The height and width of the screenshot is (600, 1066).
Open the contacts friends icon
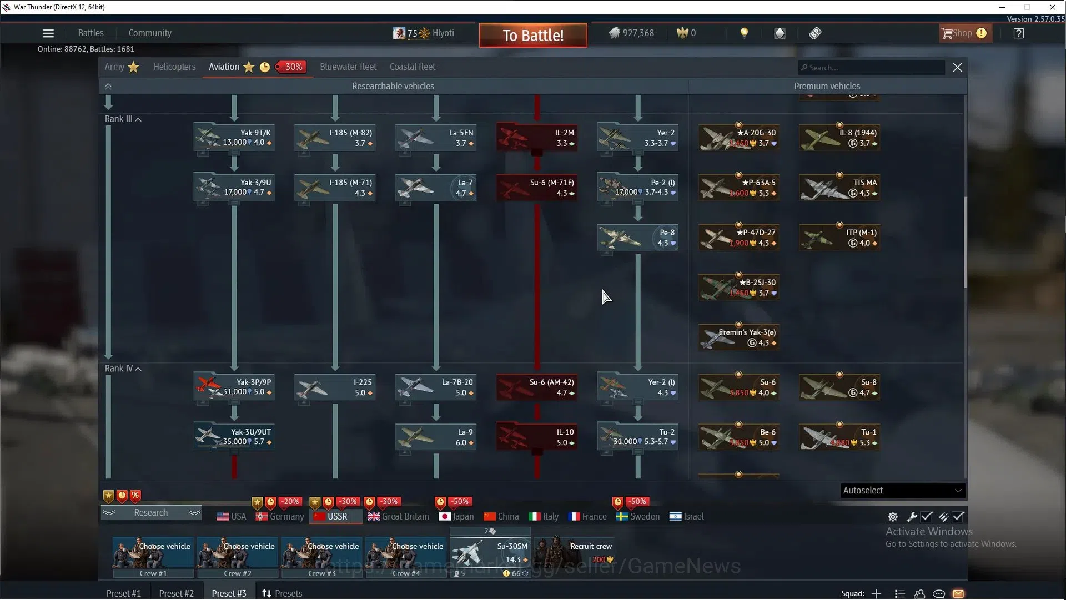[x=919, y=594]
